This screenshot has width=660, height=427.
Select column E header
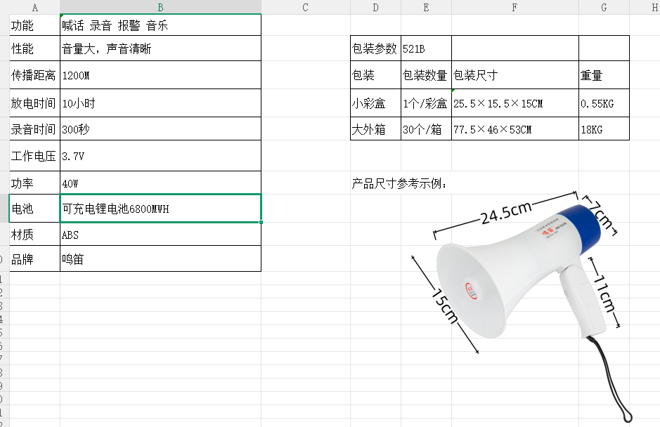(426, 7)
